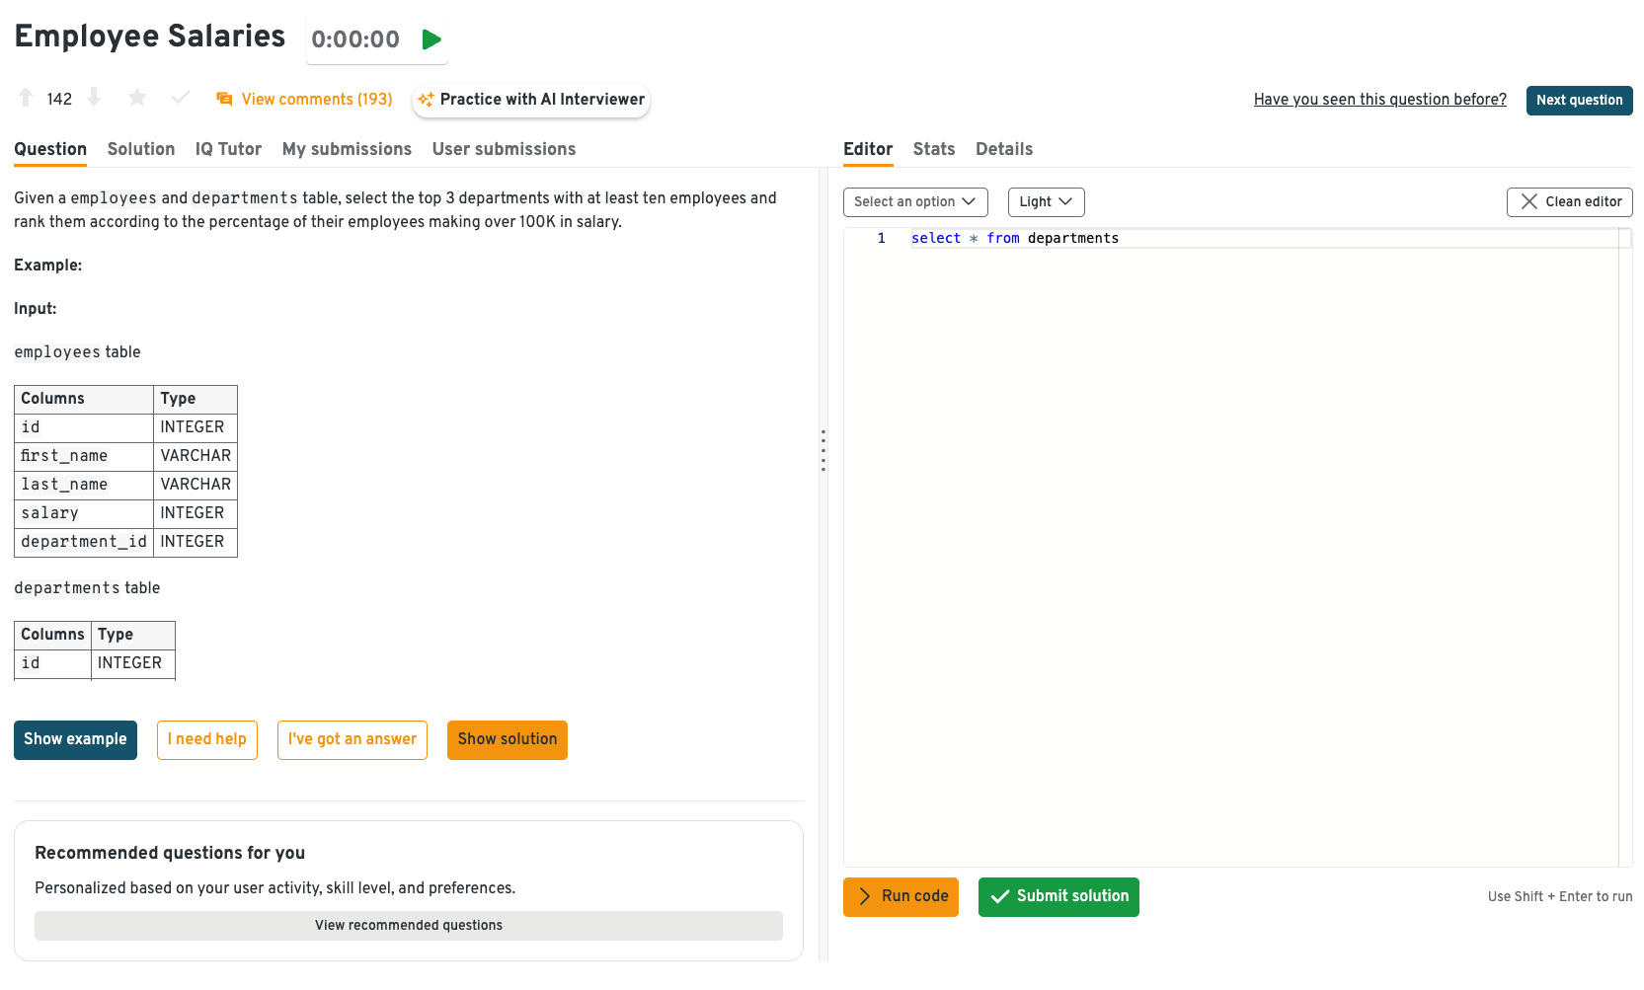Open the Stats tab

coord(933,149)
